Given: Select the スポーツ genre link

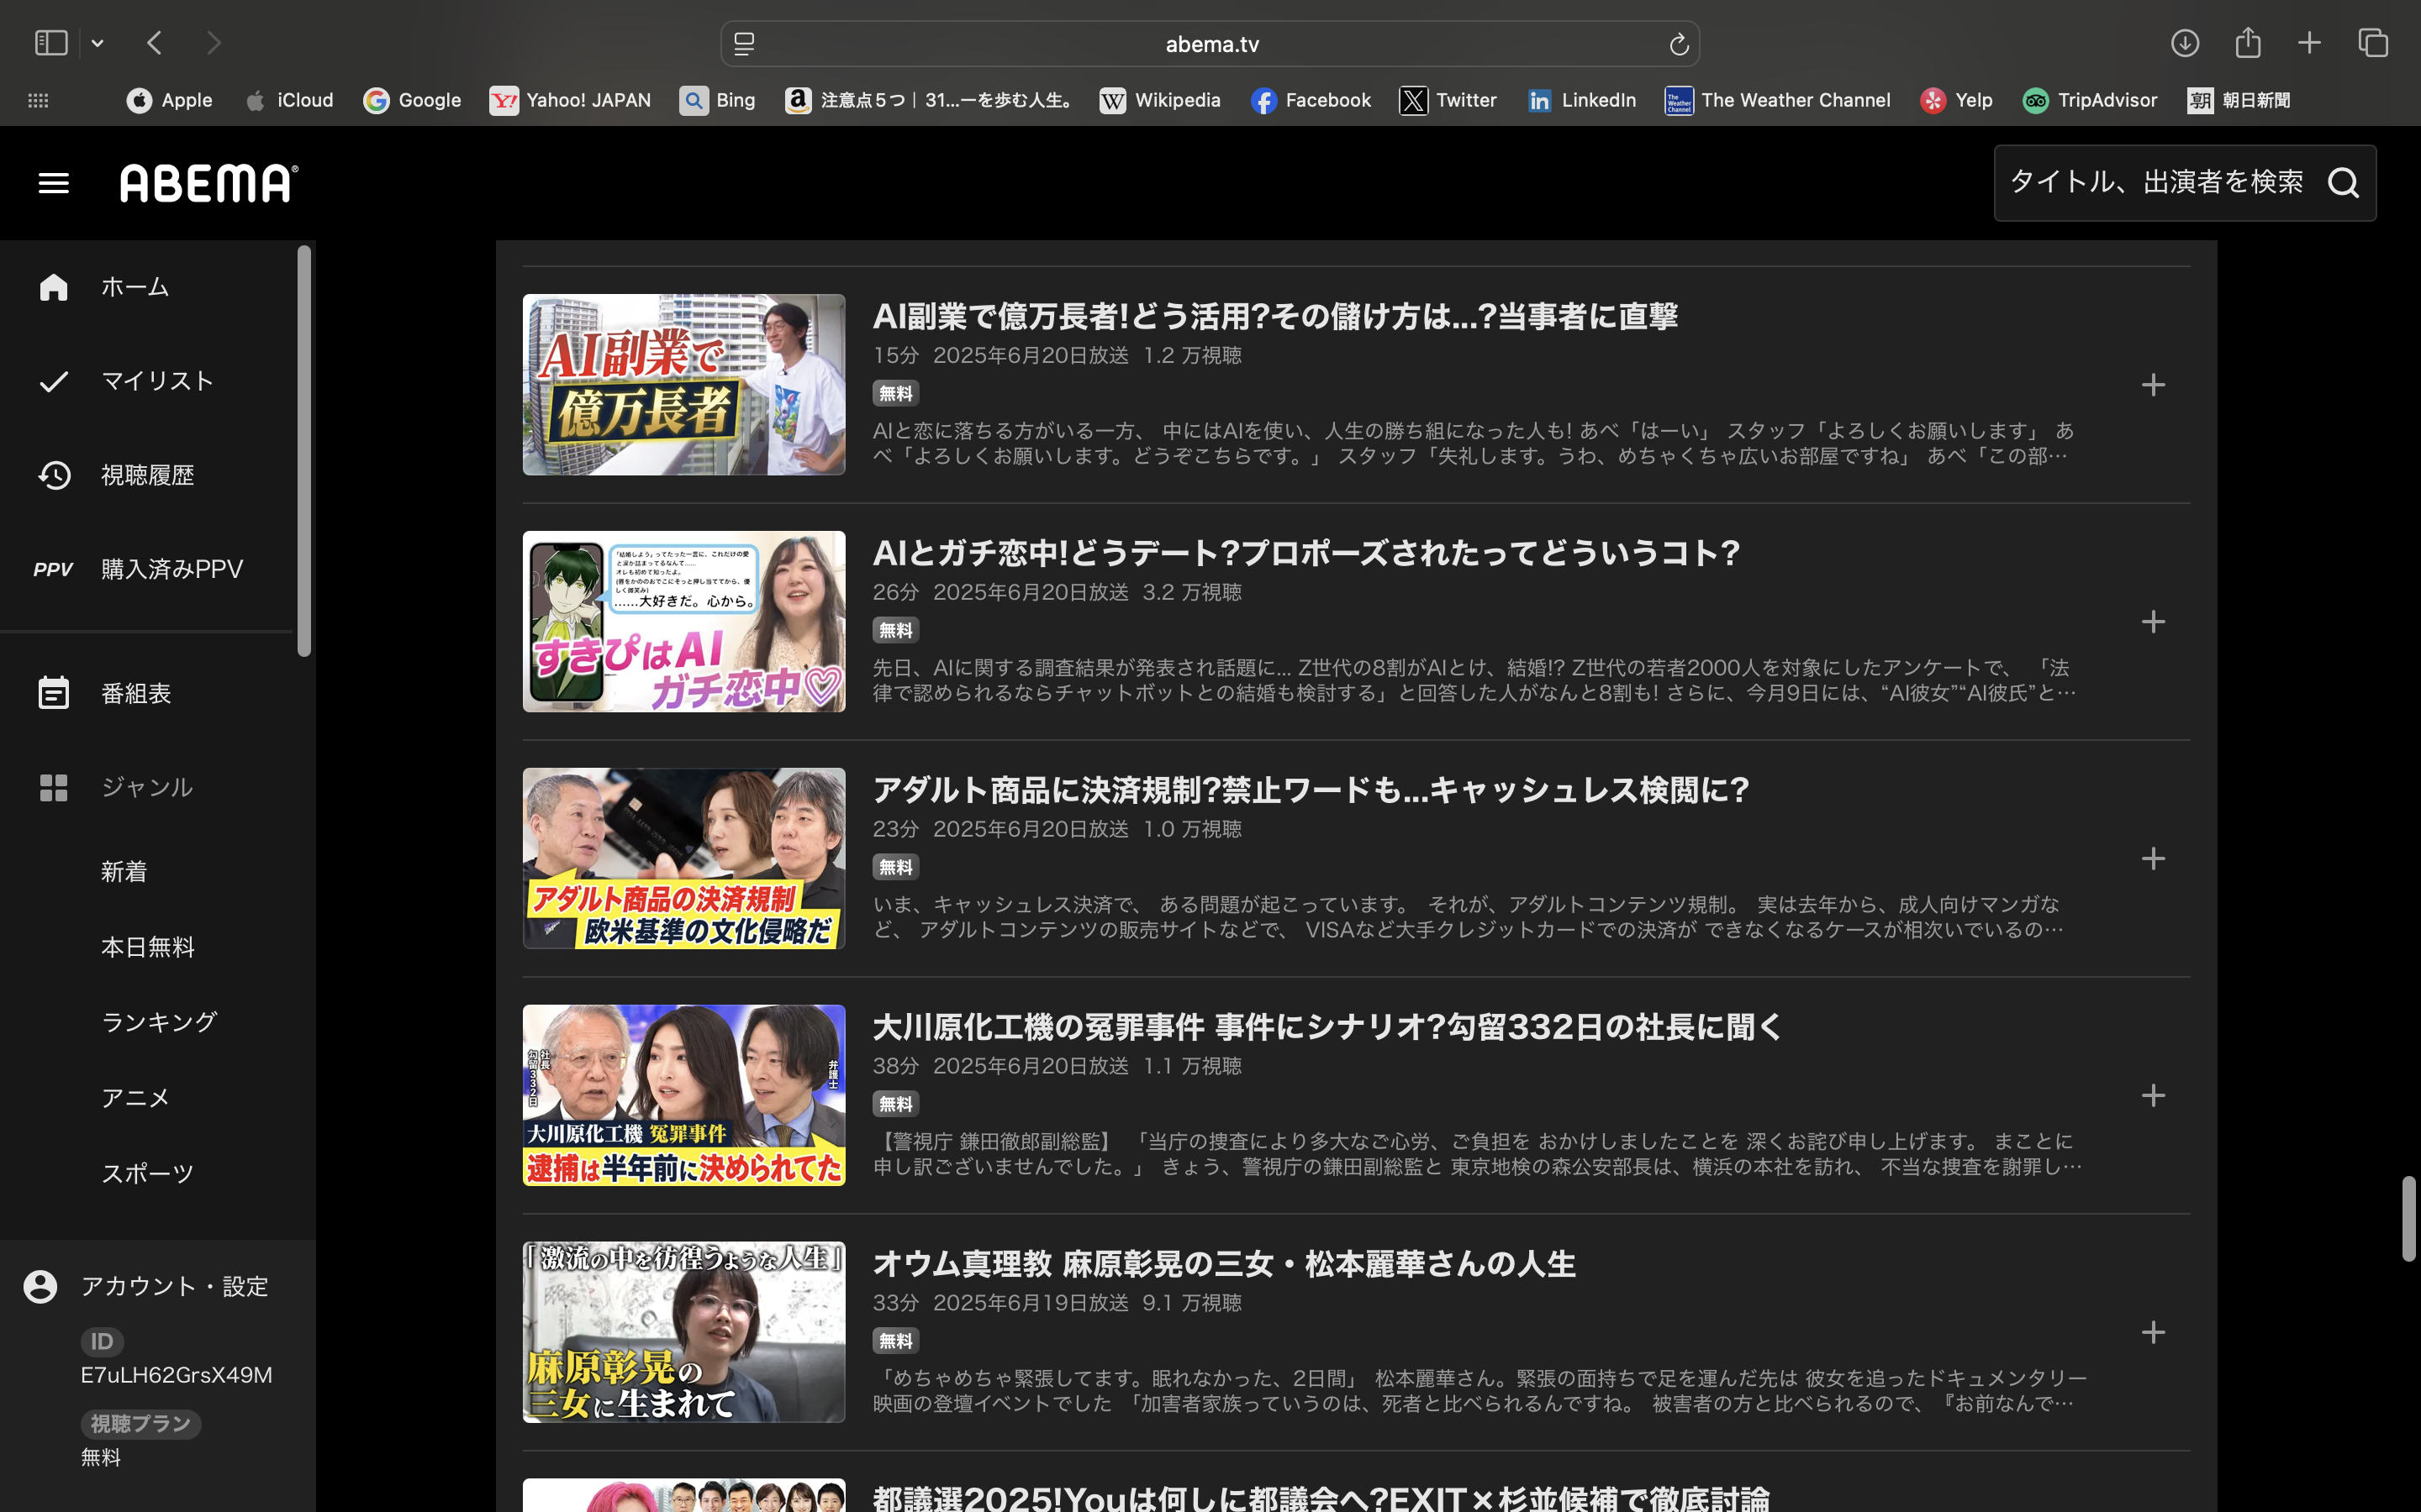Looking at the screenshot, I should tap(147, 1173).
